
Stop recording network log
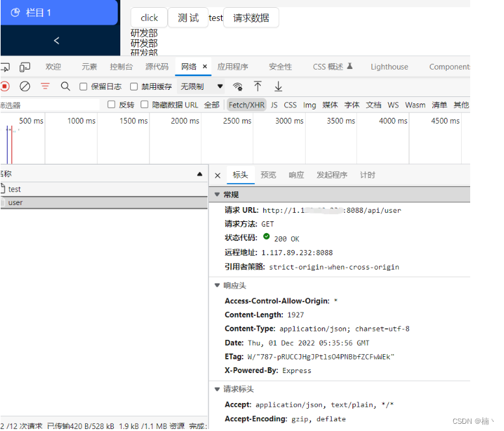coord(5,87)
